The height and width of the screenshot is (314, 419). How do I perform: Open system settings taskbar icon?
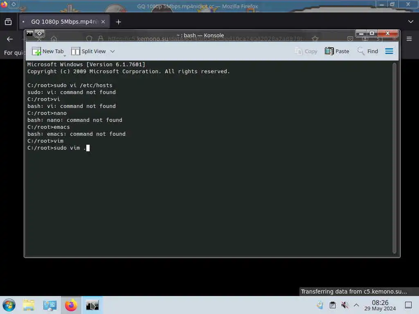50,305
